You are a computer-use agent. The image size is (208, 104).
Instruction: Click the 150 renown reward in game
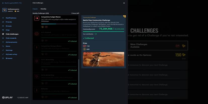point(181,55)
